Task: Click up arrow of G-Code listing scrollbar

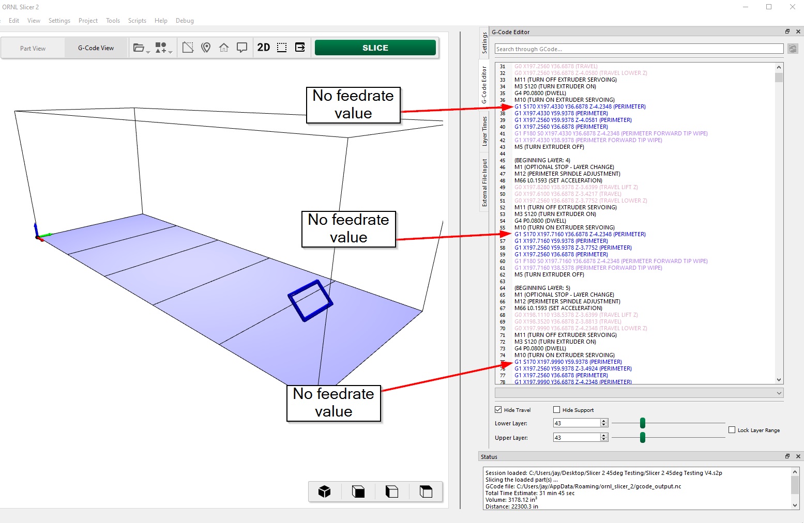Action: pos(779,67)
